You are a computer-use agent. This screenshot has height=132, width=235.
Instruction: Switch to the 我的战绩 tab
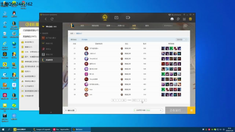click(x=95, y=26)
